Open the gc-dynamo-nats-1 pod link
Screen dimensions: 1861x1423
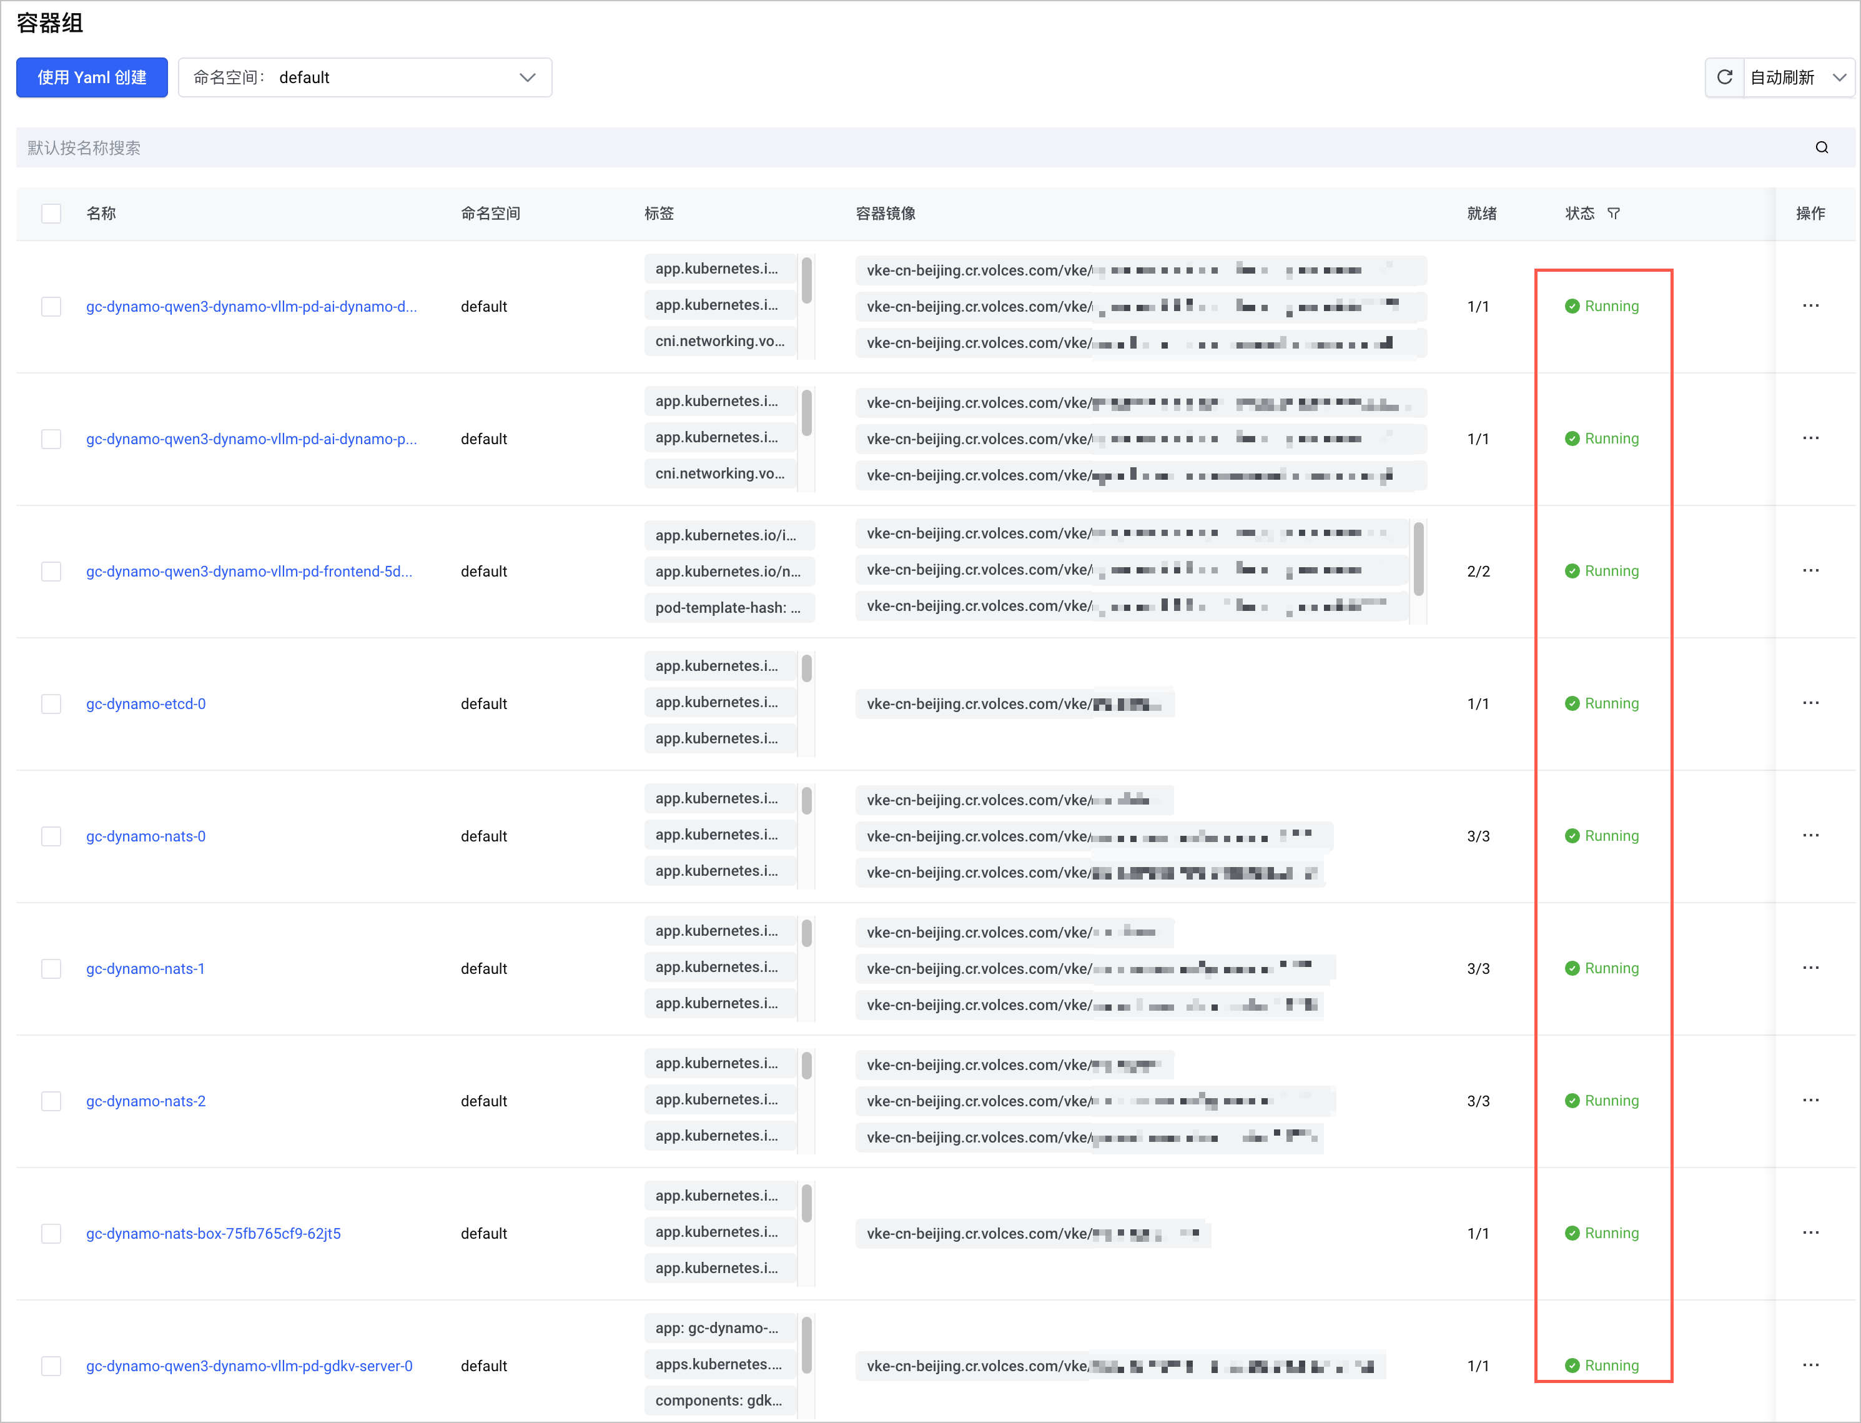point(145,968)
